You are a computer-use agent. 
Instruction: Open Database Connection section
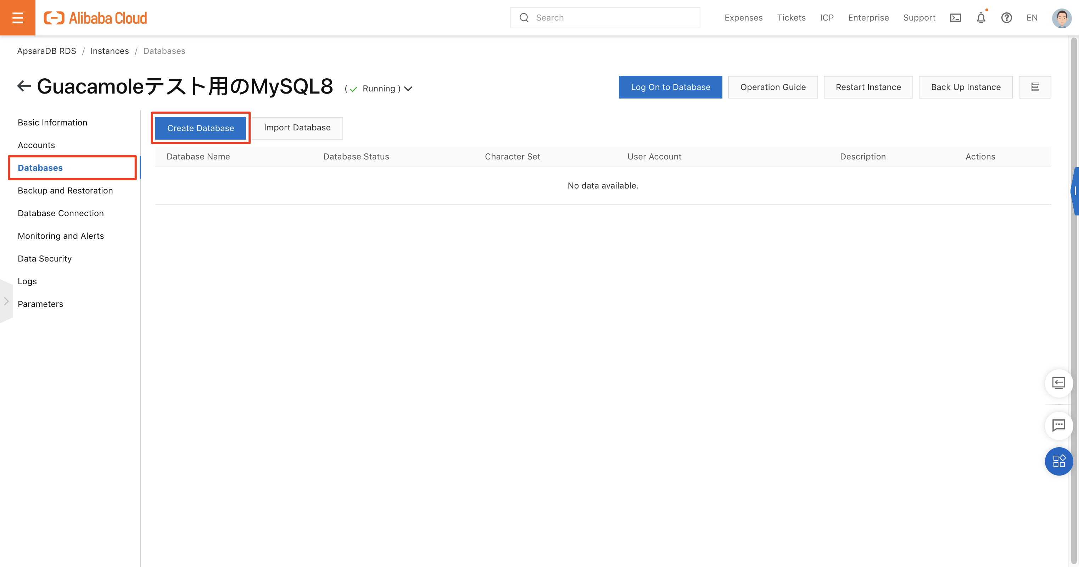(x=61, y=213)
